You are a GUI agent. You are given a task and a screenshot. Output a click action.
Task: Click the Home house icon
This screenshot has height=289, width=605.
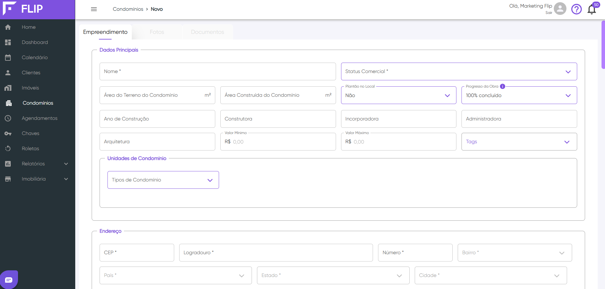pyautogui.click(x=8, y=27)
